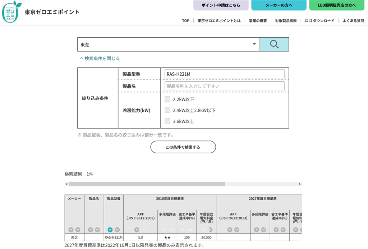Open ロゴダウンロード menu item

[319, 20]
